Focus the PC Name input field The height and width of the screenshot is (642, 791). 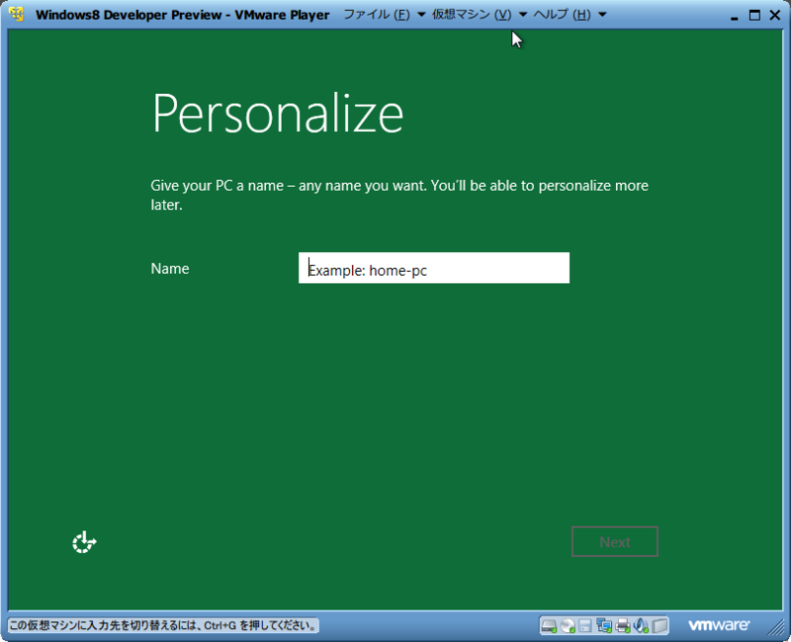coord(434,268)
